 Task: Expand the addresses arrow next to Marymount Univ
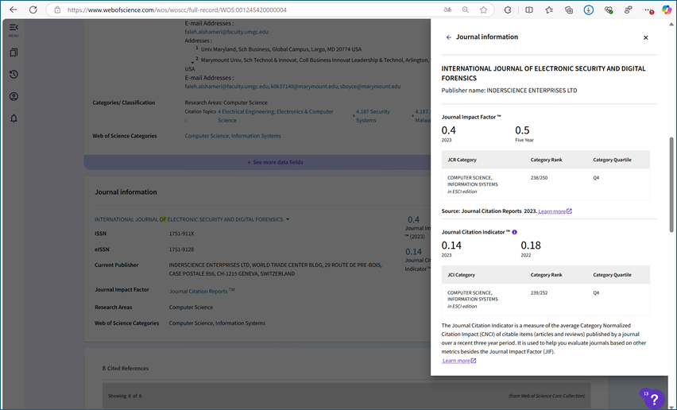pos(192,62)
